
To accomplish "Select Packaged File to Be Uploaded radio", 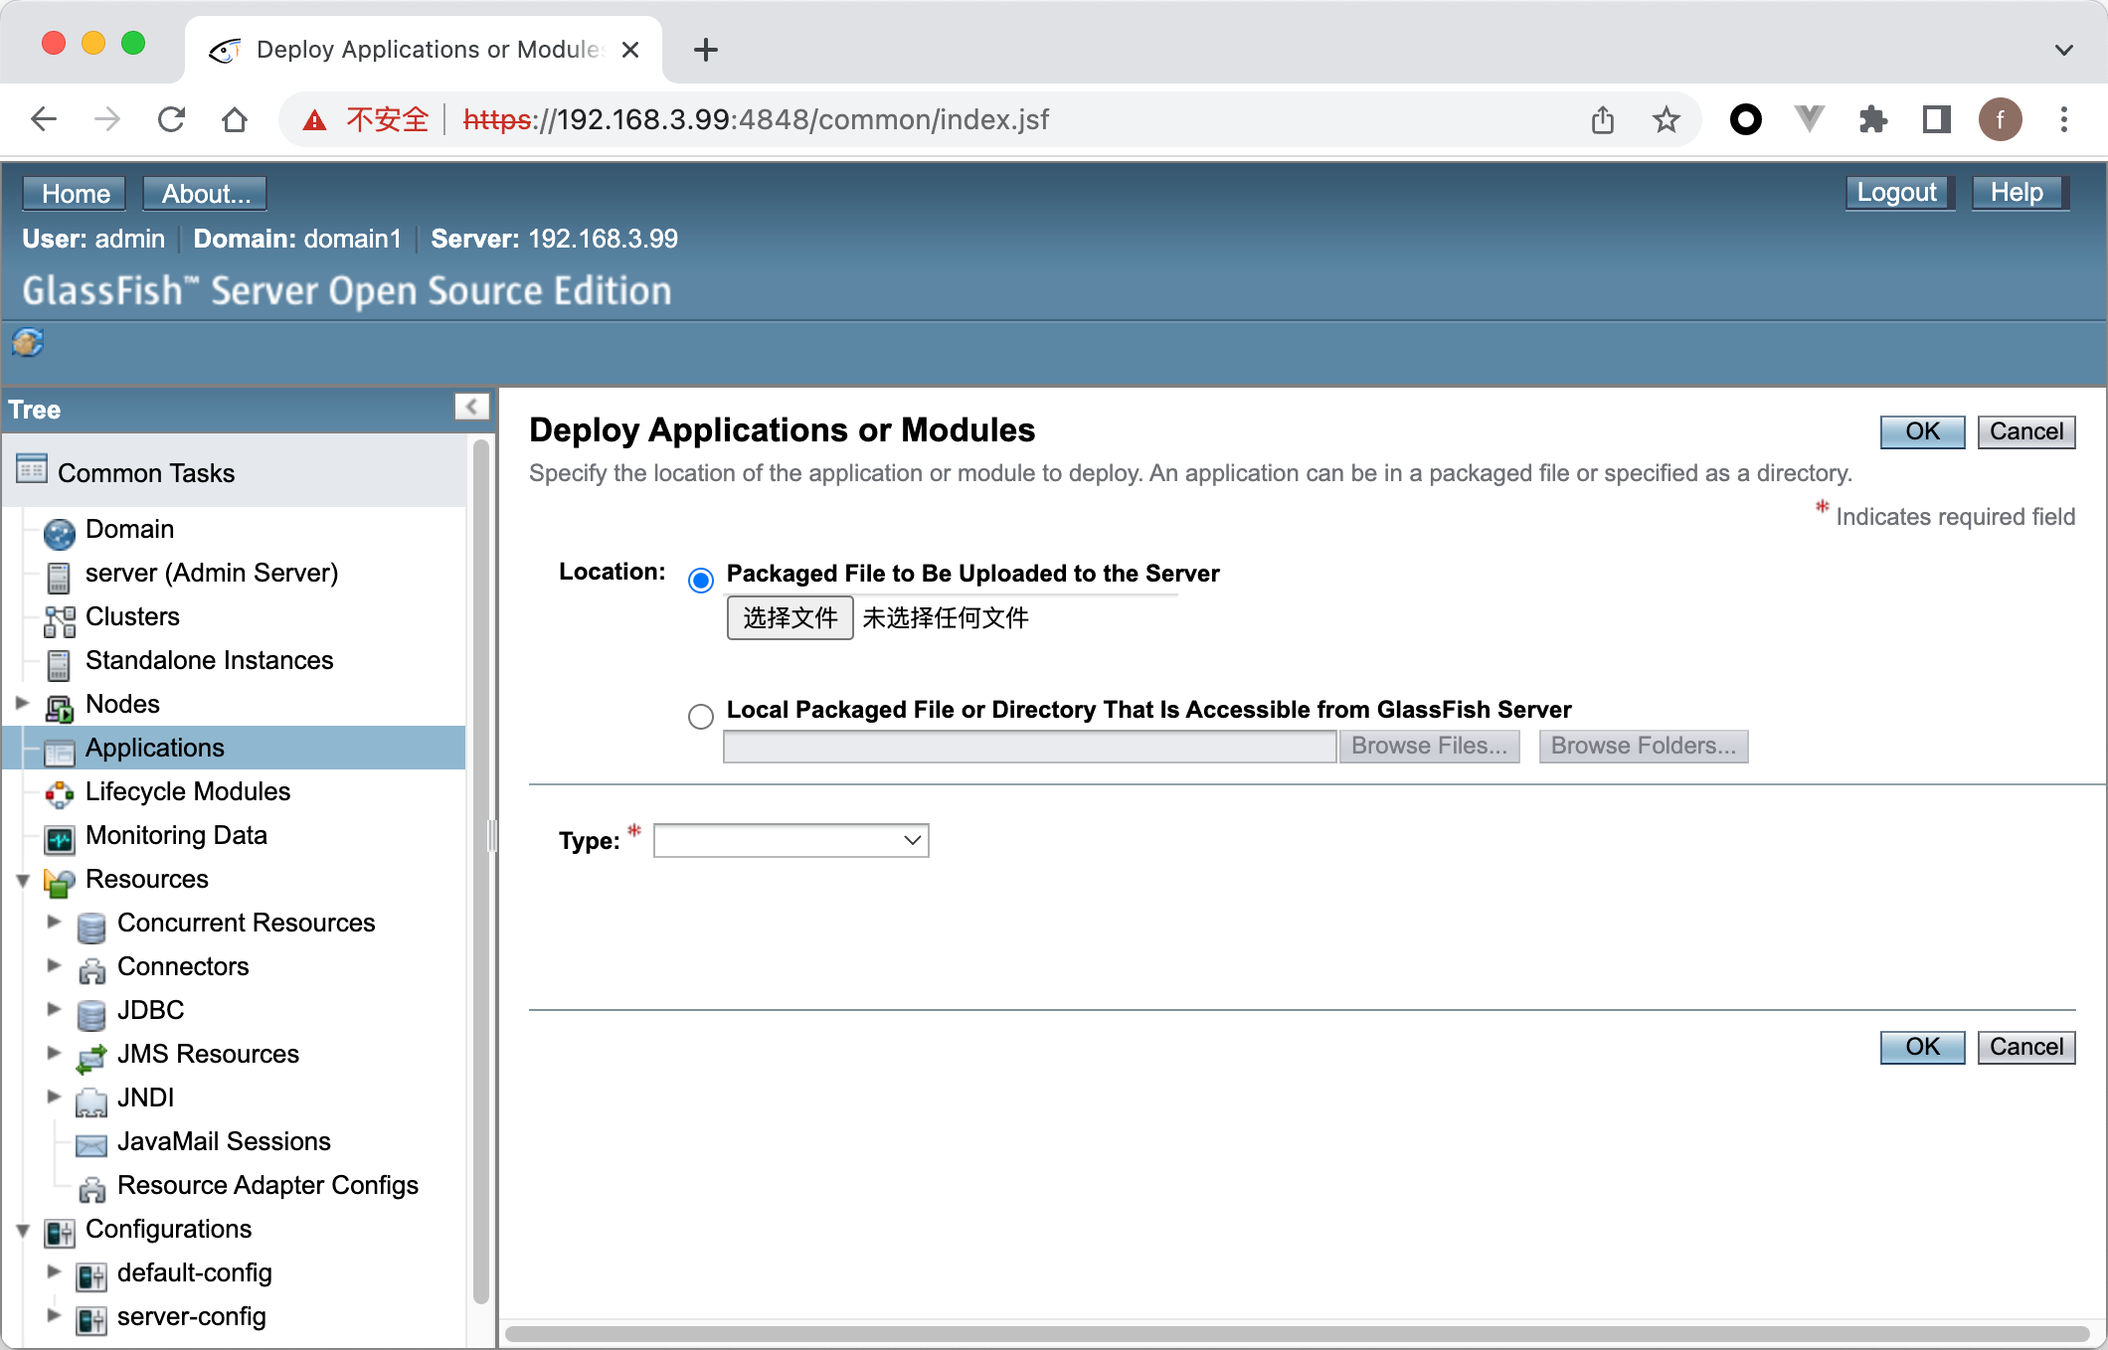I will tap(701, 580).
